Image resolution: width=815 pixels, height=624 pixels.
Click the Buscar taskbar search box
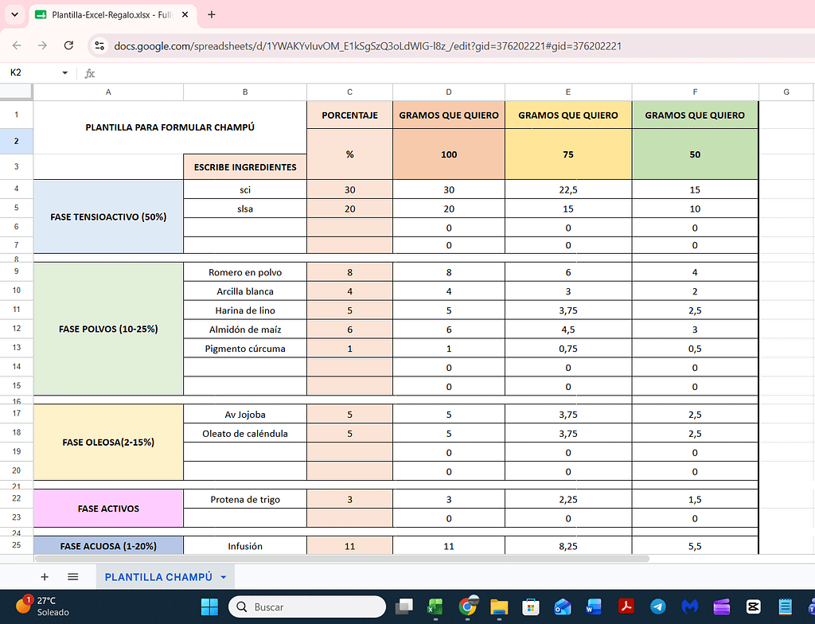click(307, 606)
